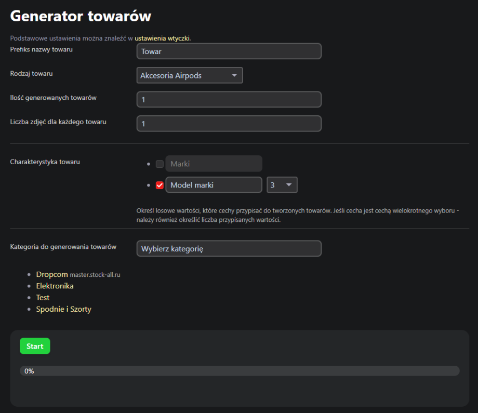Screen dimensions: 478x413
Task: Click the 0% progress bar
Action: point(239,371)
